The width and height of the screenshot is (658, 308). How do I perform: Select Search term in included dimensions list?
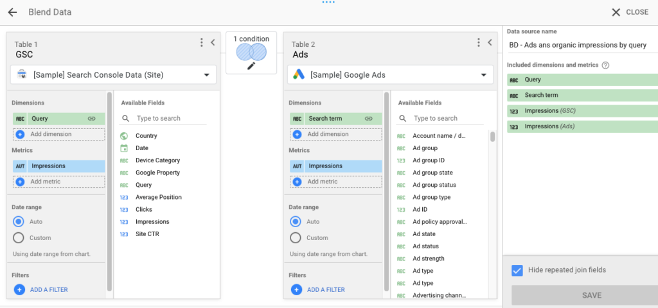point(582,95)
